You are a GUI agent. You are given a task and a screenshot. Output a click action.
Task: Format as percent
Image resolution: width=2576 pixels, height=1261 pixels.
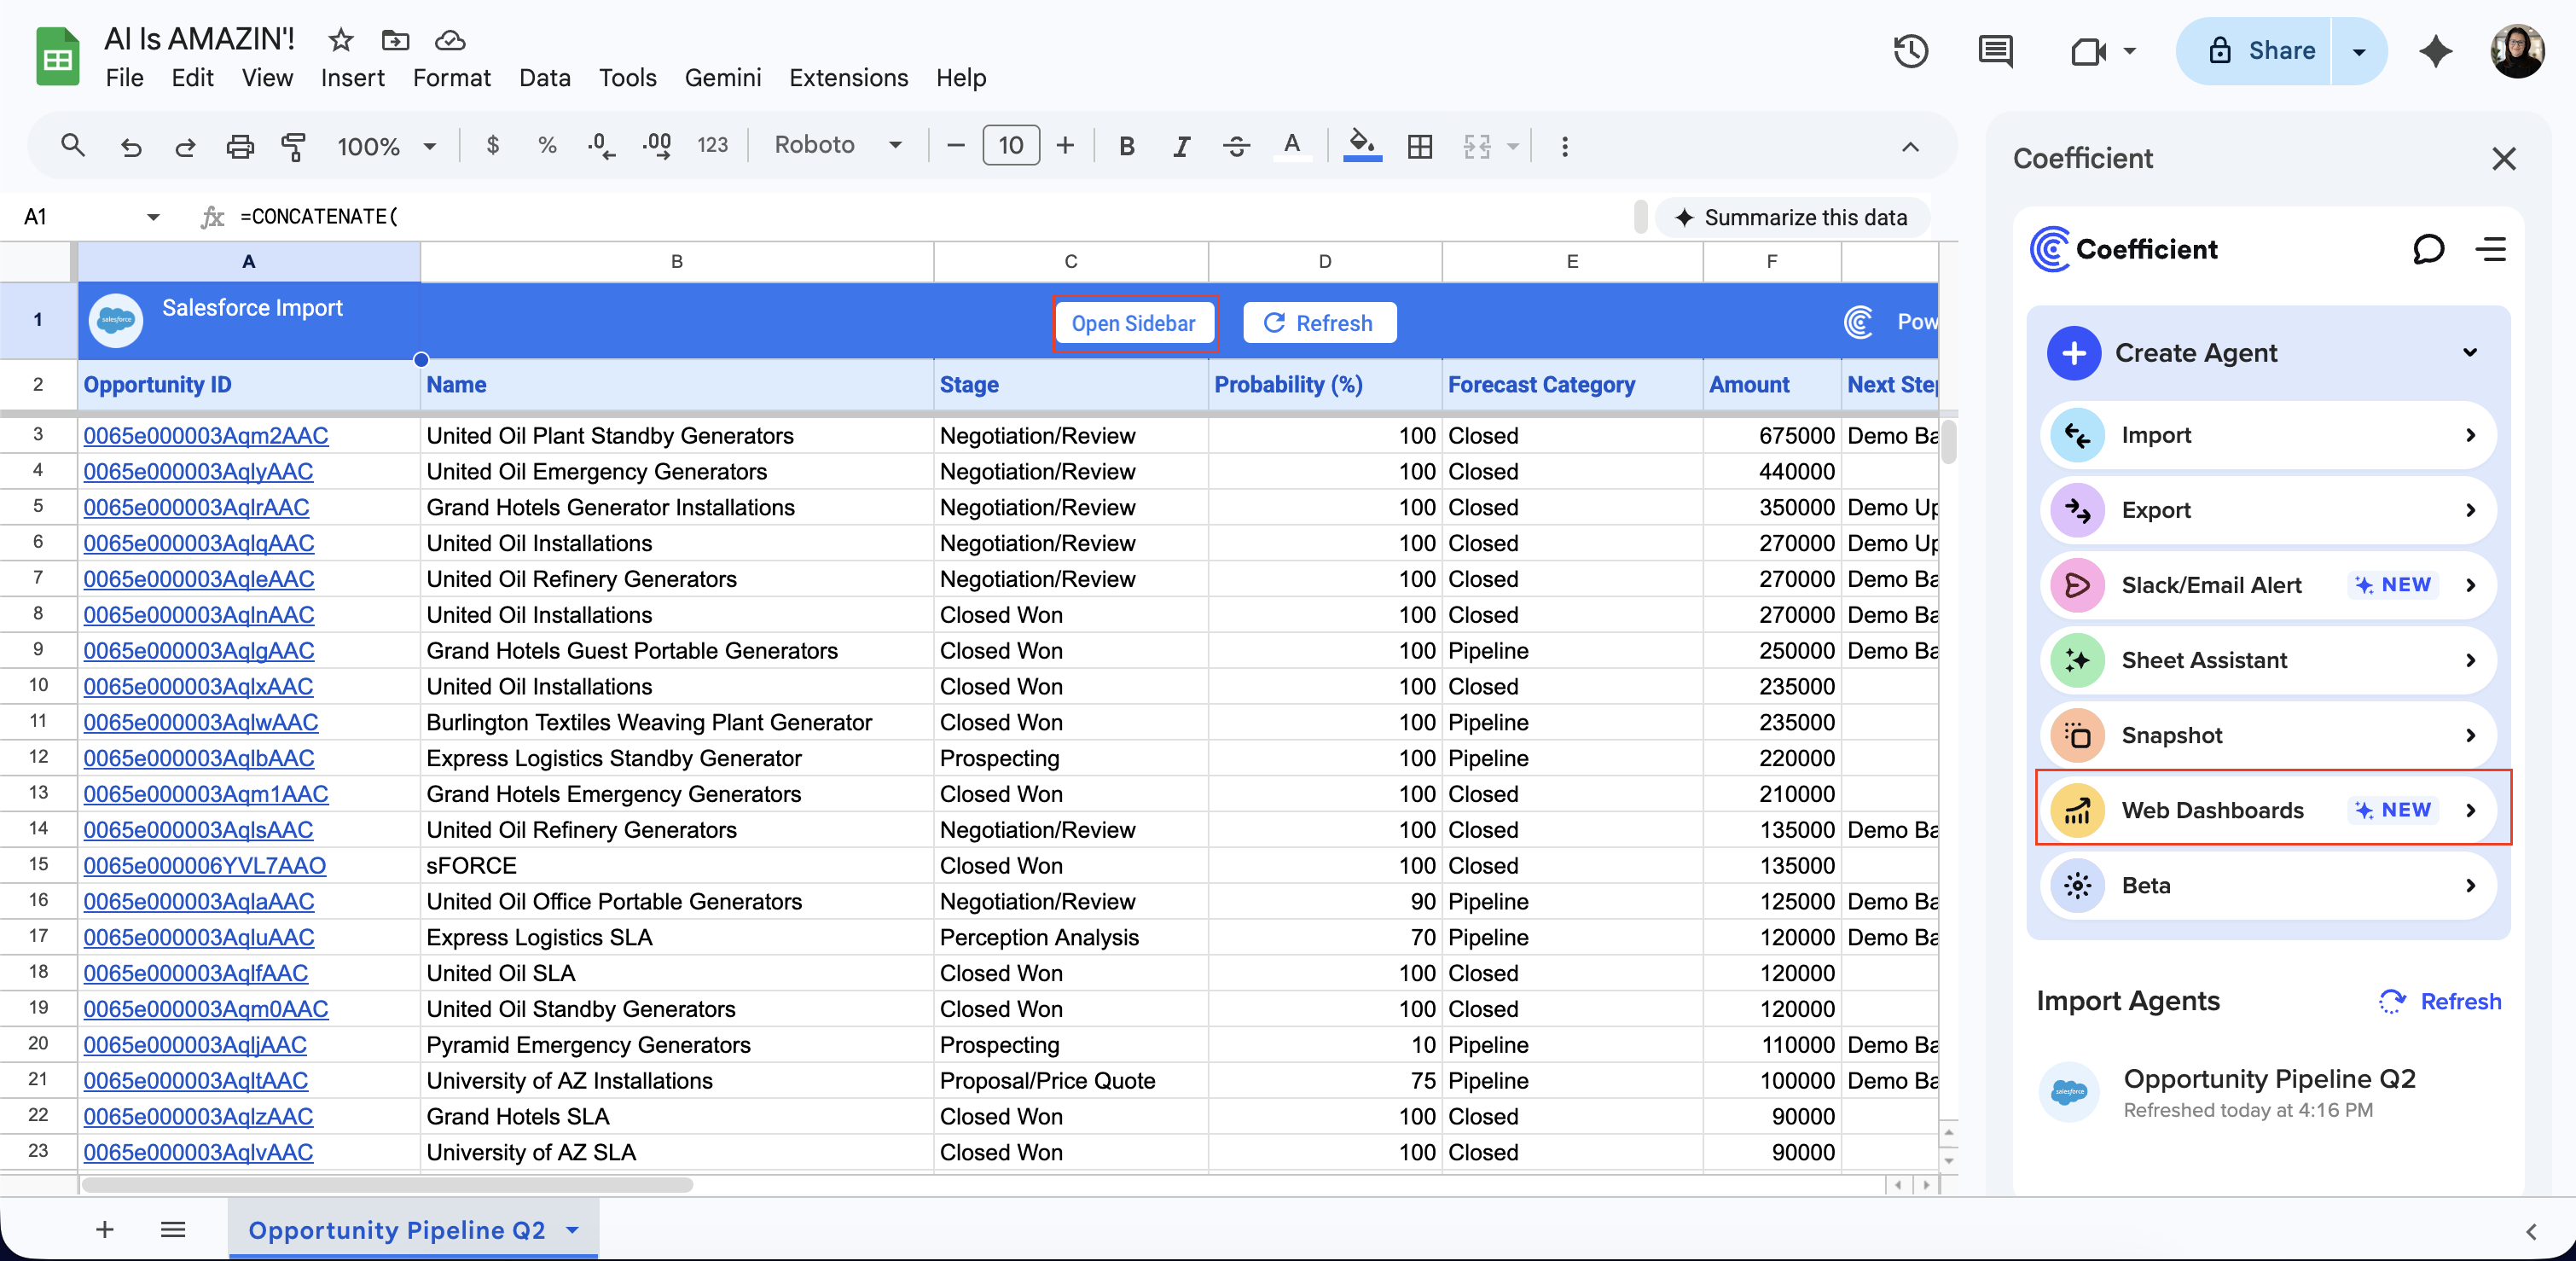coord(547,146)
